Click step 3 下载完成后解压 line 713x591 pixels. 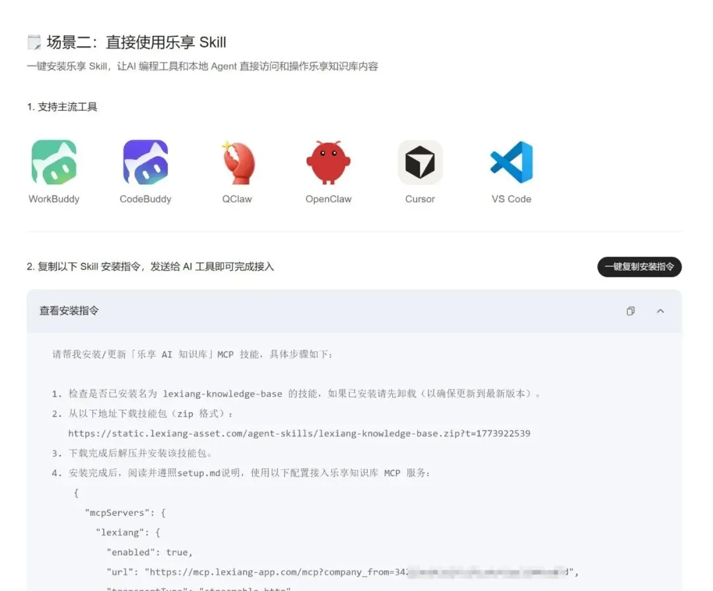[132, 453]
